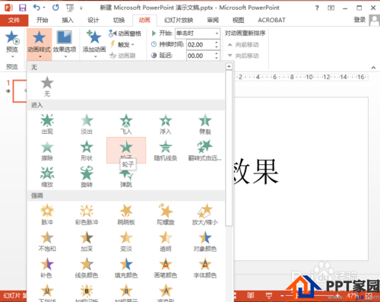Open the 开始 start timing combo box
This screenshot has width=380, height=302.
[198, 33]
